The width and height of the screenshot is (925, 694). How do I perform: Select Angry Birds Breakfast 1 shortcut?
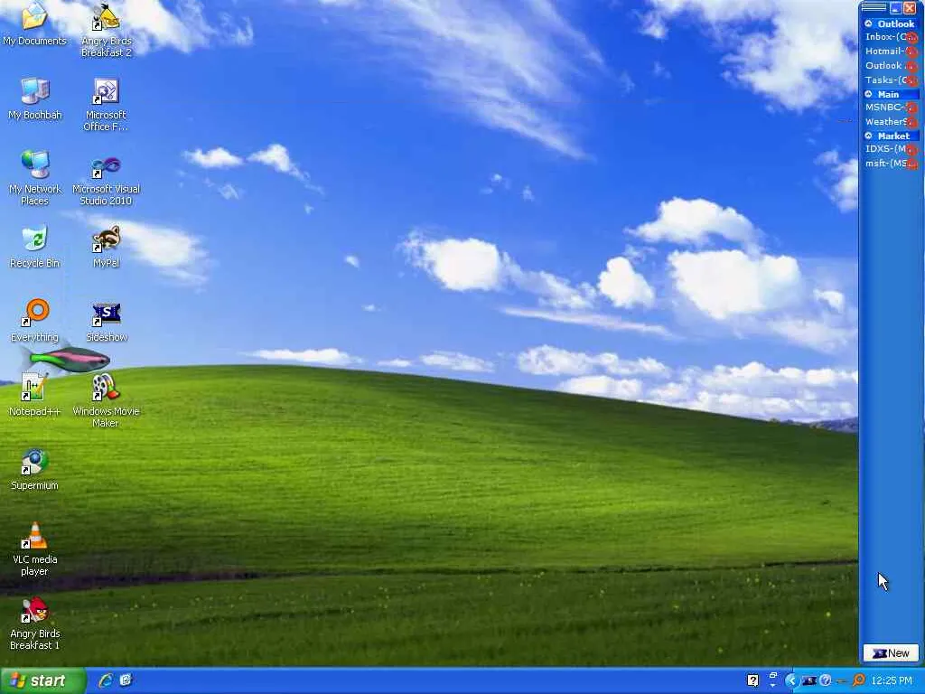tap(34, 624)
